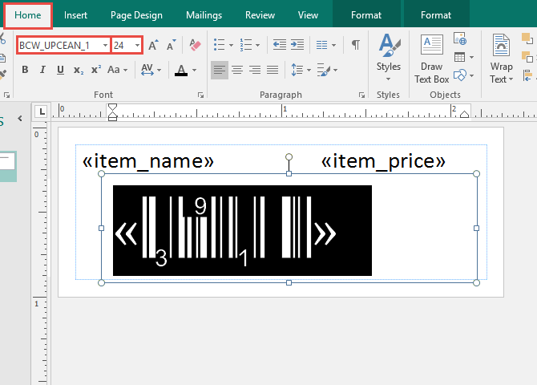Open the Page Design tab
Viewport: 537px width, 385px height.
tap(136, 15)
